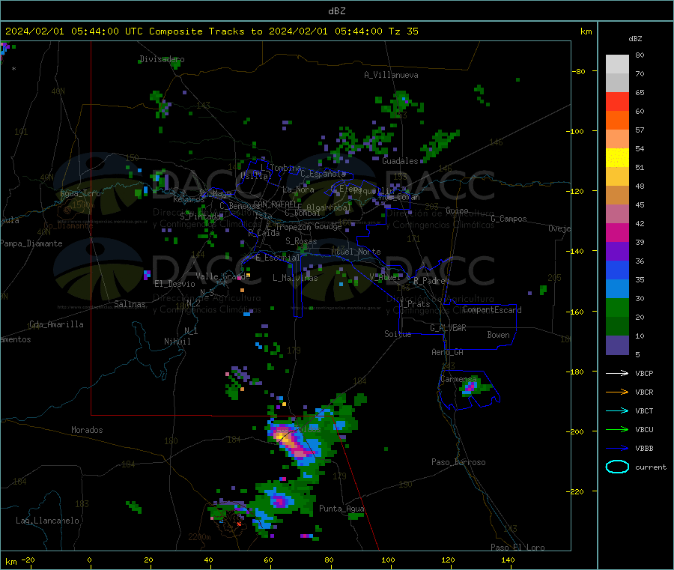Click the Pampa_Diamante label
The image size is (674, 570).
point(31,243)
